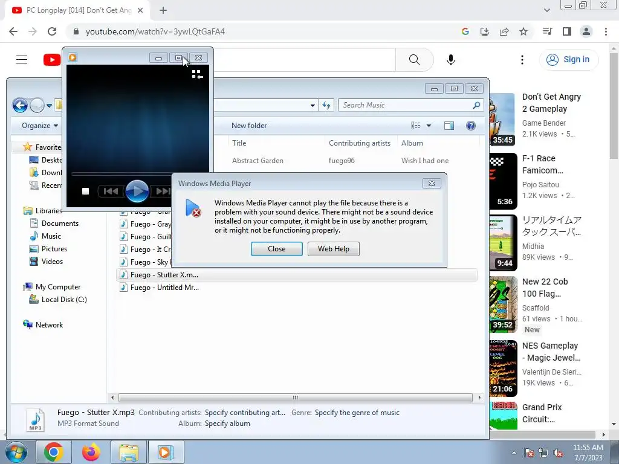Open NES Gameplay Magic Jewel video

click(x=551, y=352)
